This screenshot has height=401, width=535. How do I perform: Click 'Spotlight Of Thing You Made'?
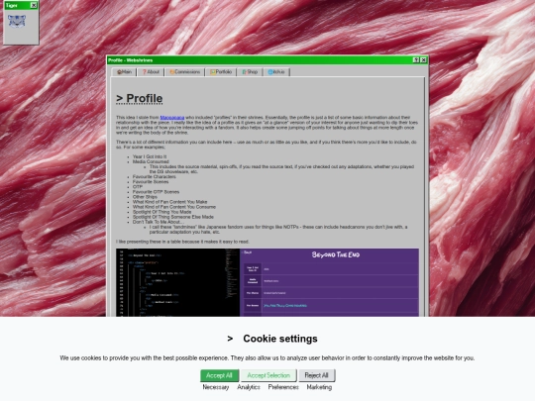[x=162, y=212]
